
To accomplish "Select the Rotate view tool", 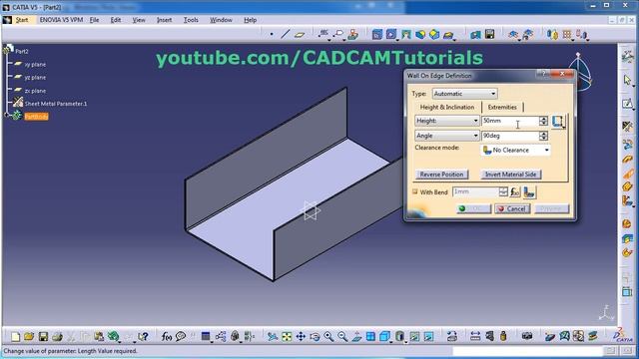I will pos(315,337).
